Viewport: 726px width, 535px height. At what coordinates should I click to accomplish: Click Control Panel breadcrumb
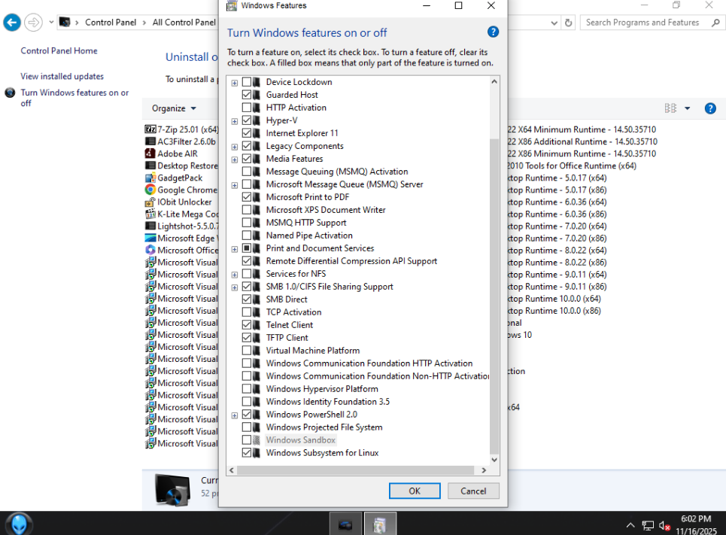110,23
